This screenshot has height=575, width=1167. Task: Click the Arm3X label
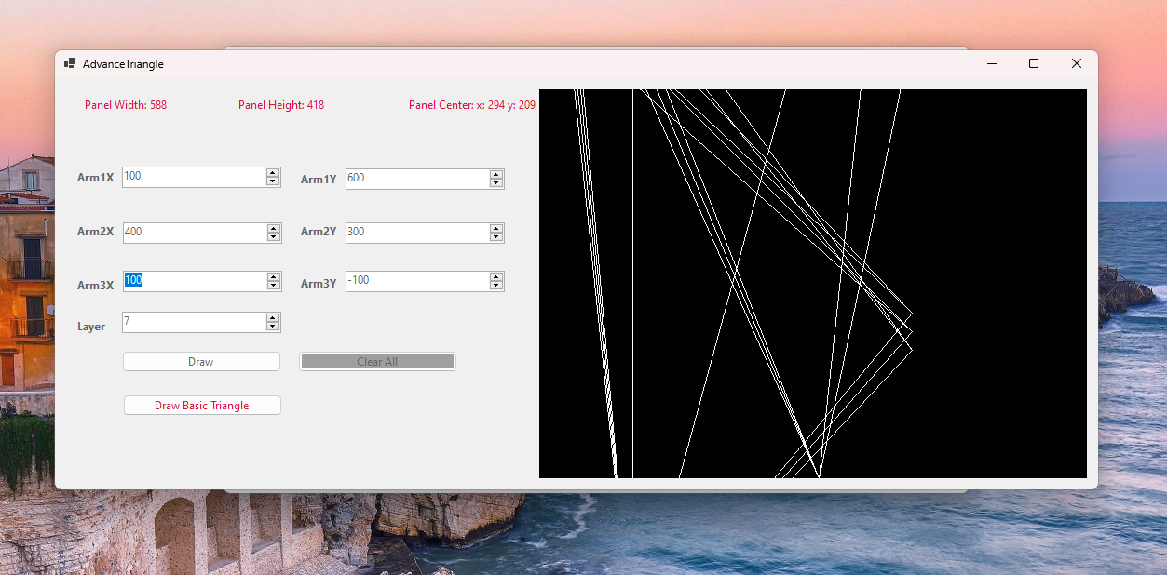[95, 286]
